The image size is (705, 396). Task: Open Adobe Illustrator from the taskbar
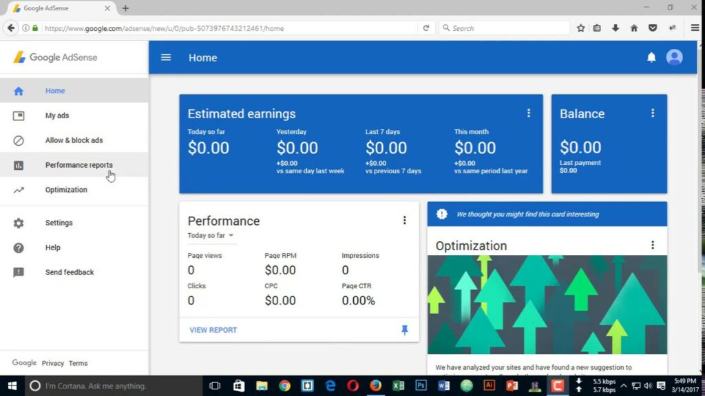click(x=490, y=386)
